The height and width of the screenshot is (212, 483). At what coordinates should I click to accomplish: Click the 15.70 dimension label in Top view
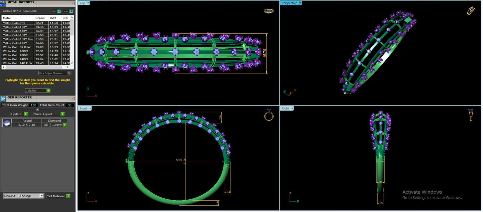pyautogui.click(x=265, y=54)
